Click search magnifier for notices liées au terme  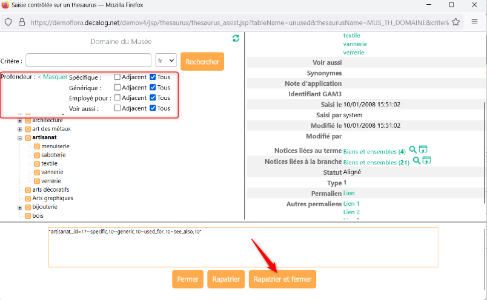click(x=413, y=150)
